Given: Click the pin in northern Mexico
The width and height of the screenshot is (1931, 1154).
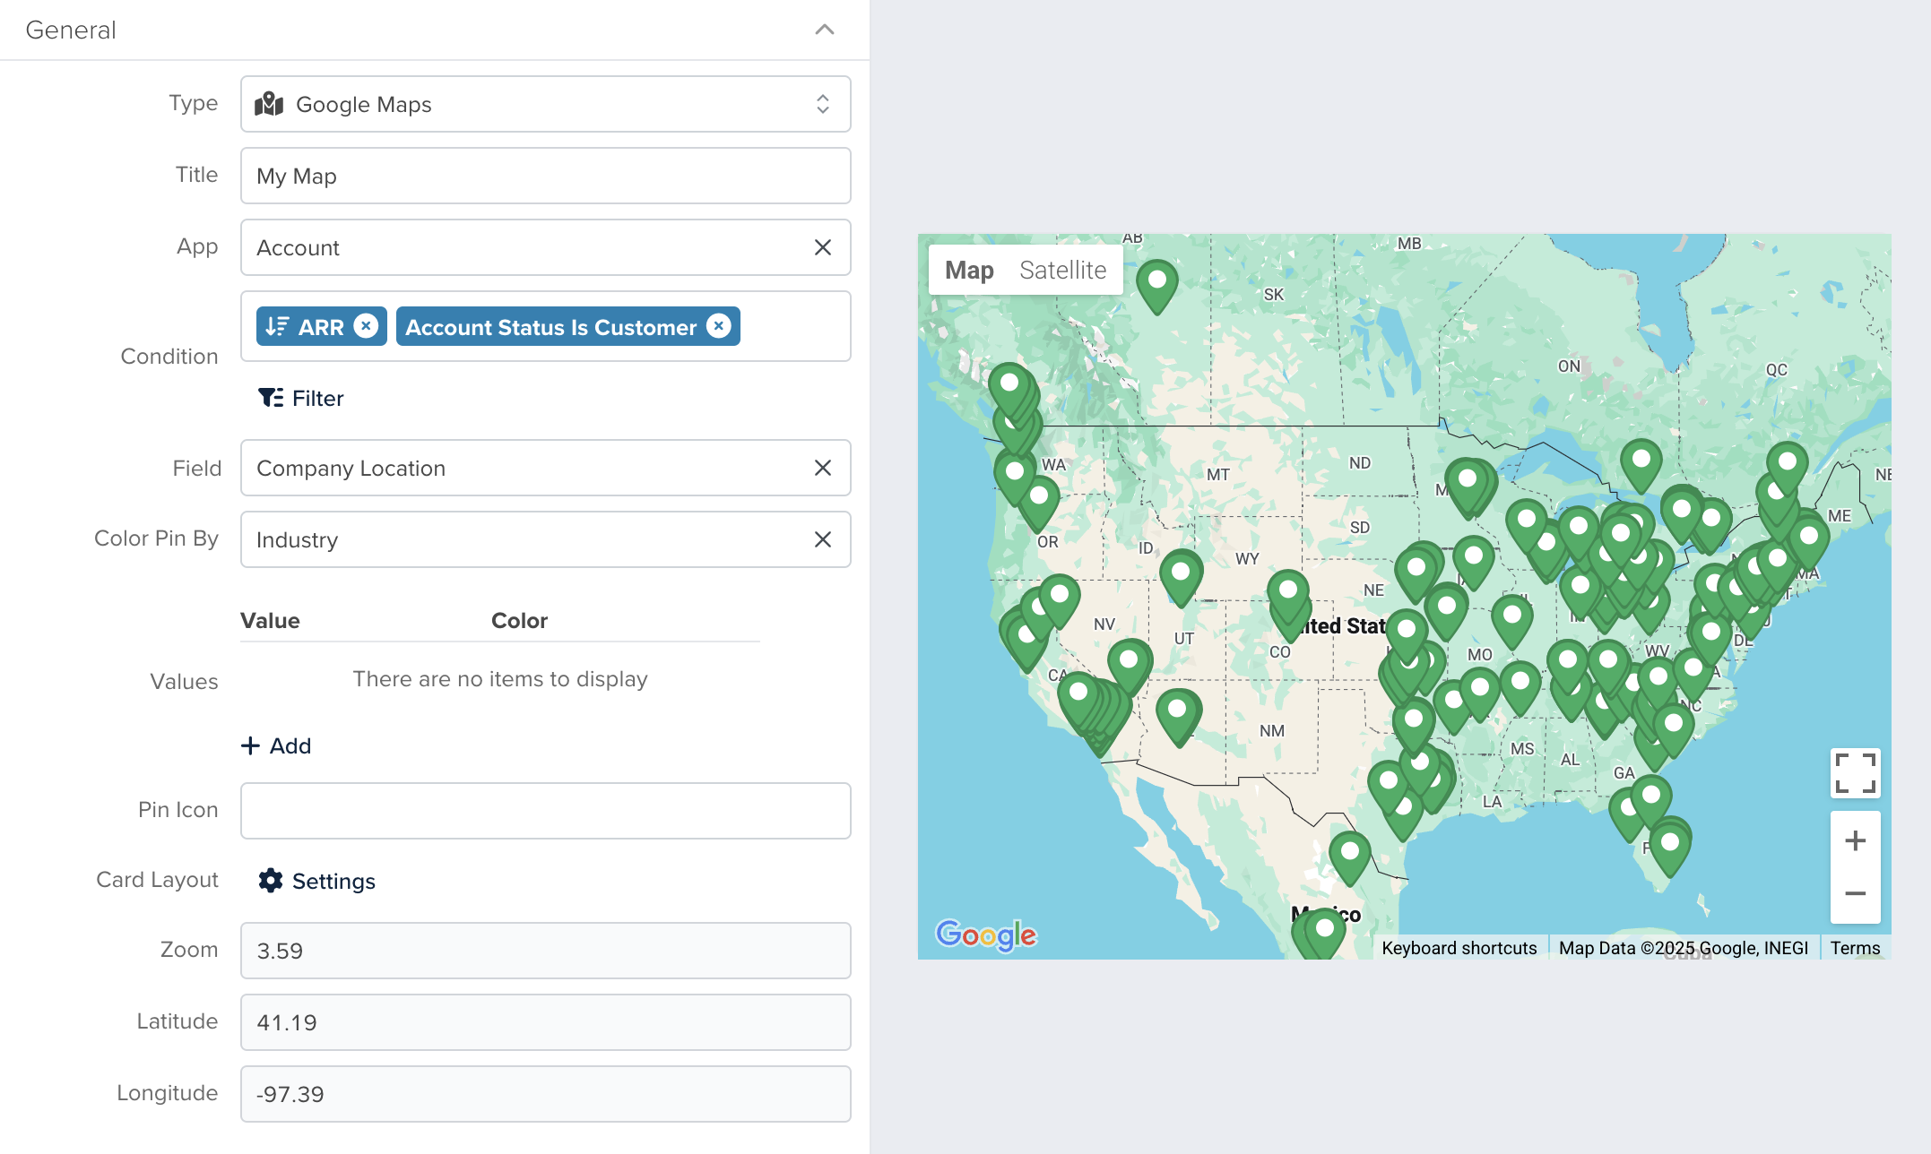Looking at the screenshot, I should 1349,858.
